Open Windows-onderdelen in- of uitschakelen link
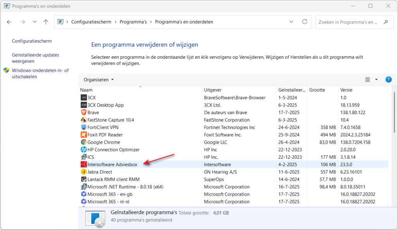 (x=40, y=74)
